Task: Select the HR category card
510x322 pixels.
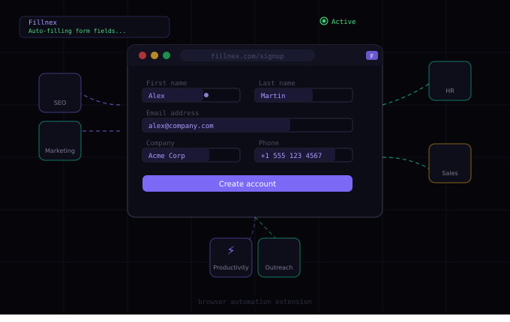Action: point(450,81)
